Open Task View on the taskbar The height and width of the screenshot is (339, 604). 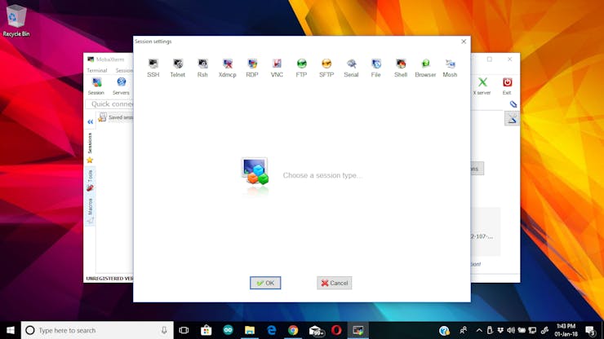pos(184,330)
